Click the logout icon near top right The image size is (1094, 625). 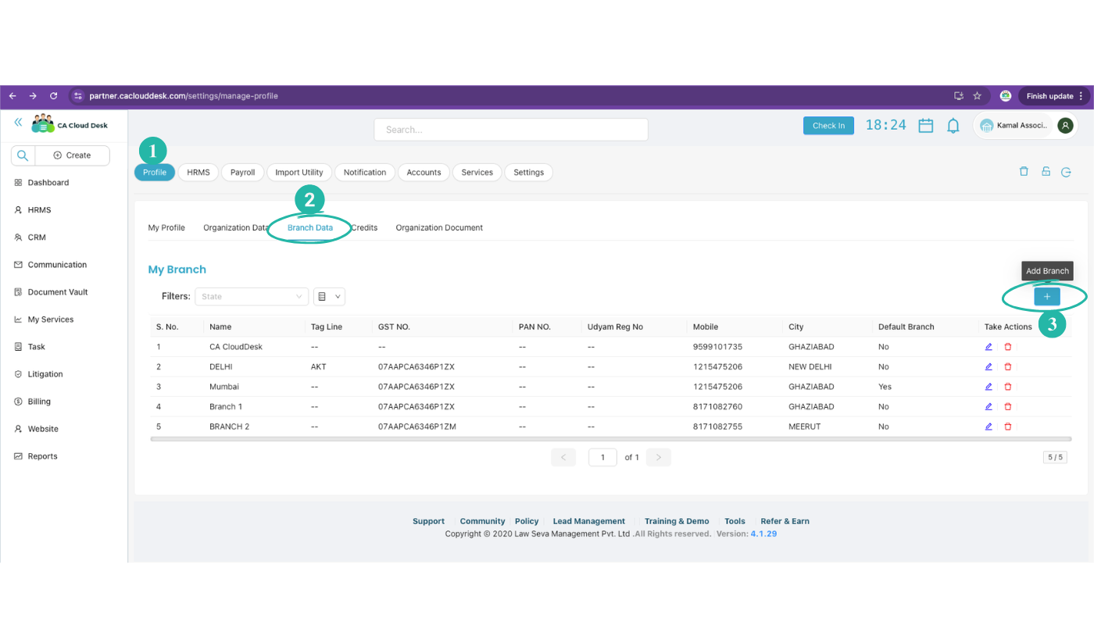click(1066, 171)
